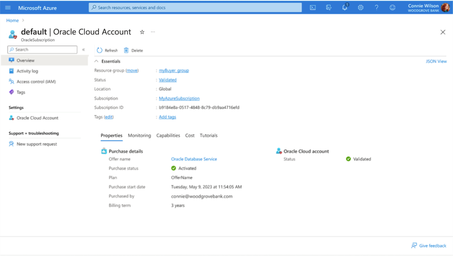
Task: Open help question mark icon
Action: point(376,8)
